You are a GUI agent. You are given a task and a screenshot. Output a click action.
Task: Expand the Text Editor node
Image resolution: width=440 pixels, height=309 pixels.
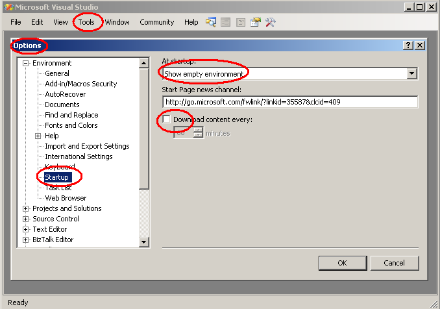coord(25,229)
